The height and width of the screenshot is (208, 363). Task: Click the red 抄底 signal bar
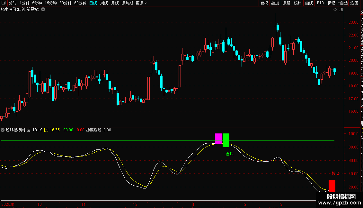pos(332,186)
